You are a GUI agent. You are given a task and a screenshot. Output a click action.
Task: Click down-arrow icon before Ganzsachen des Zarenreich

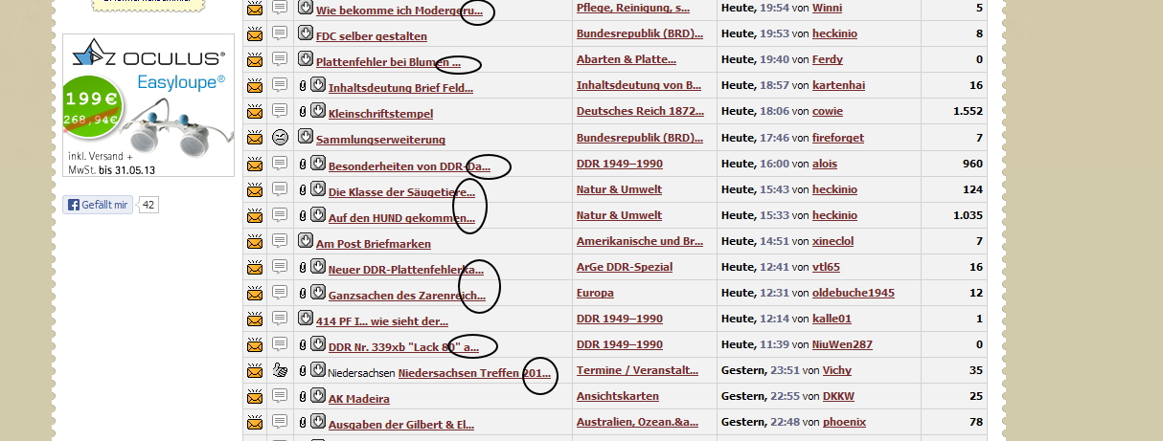pyautogui.click(x=317, y=293)
